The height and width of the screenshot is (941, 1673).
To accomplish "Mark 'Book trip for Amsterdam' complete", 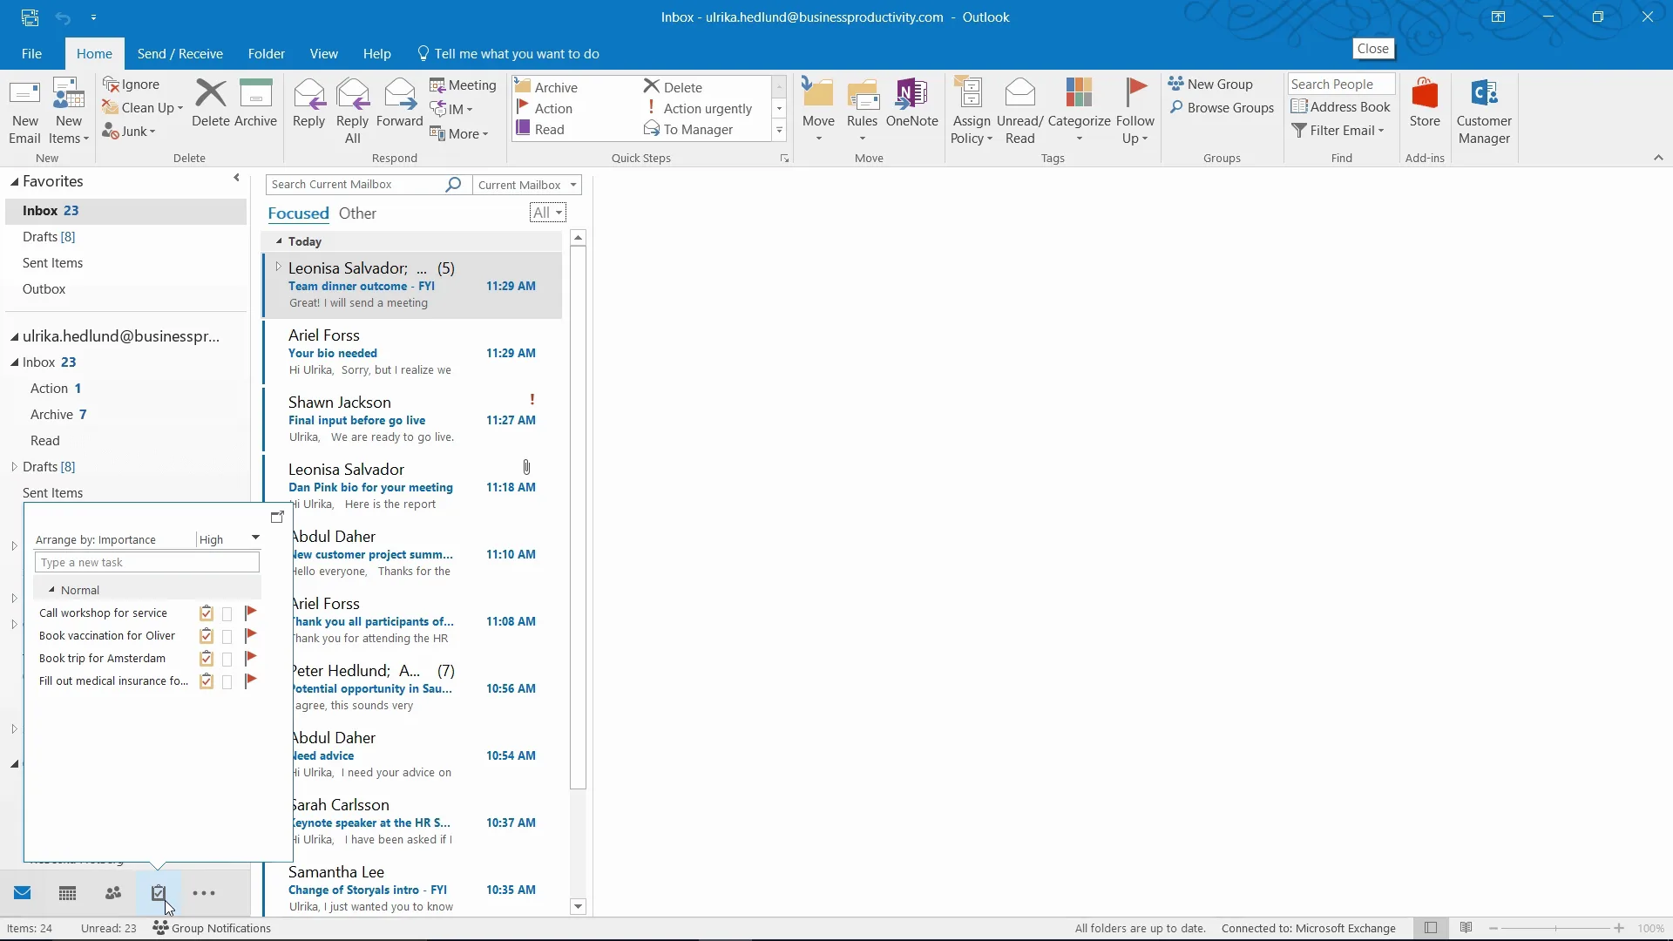I will pyautogui.click(x=207, y=659).
